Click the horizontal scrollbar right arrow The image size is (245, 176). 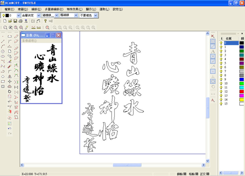coord(203,165)
